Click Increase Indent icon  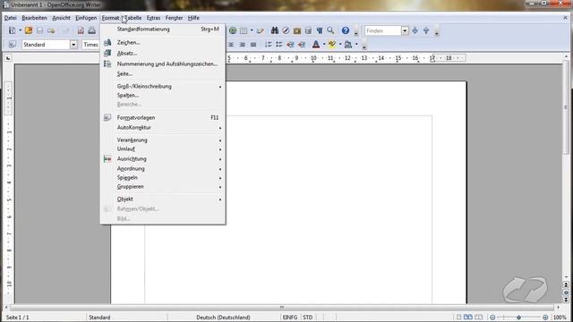pyautogui.click(x=302, y=45)
